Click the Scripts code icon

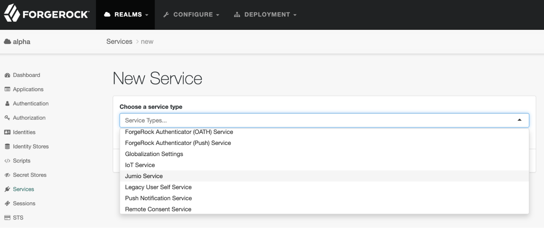point(7,161)
